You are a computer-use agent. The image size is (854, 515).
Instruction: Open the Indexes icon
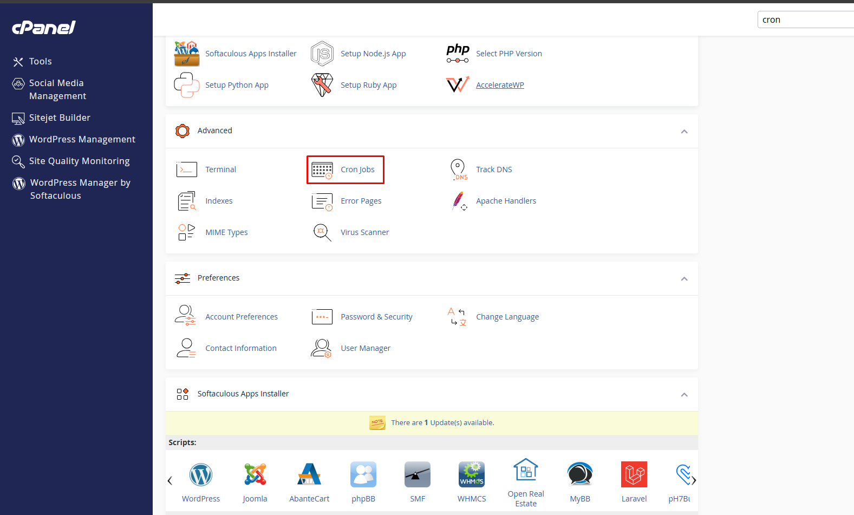[x=186, y=201]
